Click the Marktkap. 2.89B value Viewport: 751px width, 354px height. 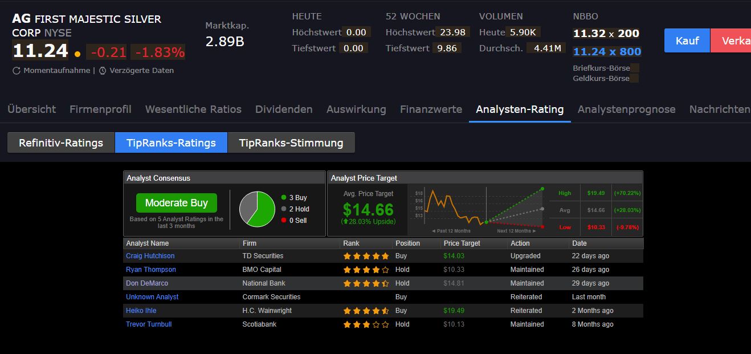tap(225, 42)
